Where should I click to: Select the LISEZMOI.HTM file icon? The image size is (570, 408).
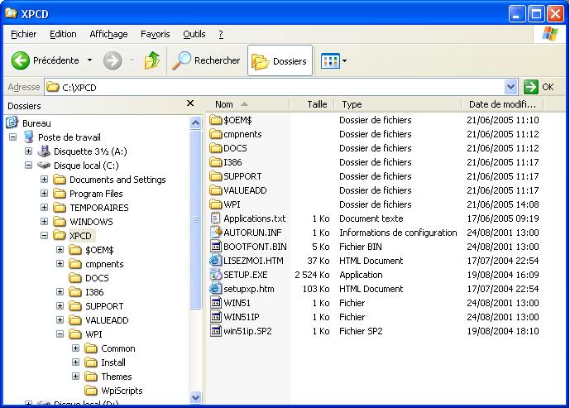tap(216, 261)
